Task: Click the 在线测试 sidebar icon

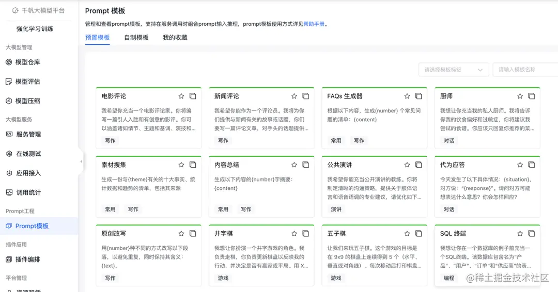Action: (9, 154)
